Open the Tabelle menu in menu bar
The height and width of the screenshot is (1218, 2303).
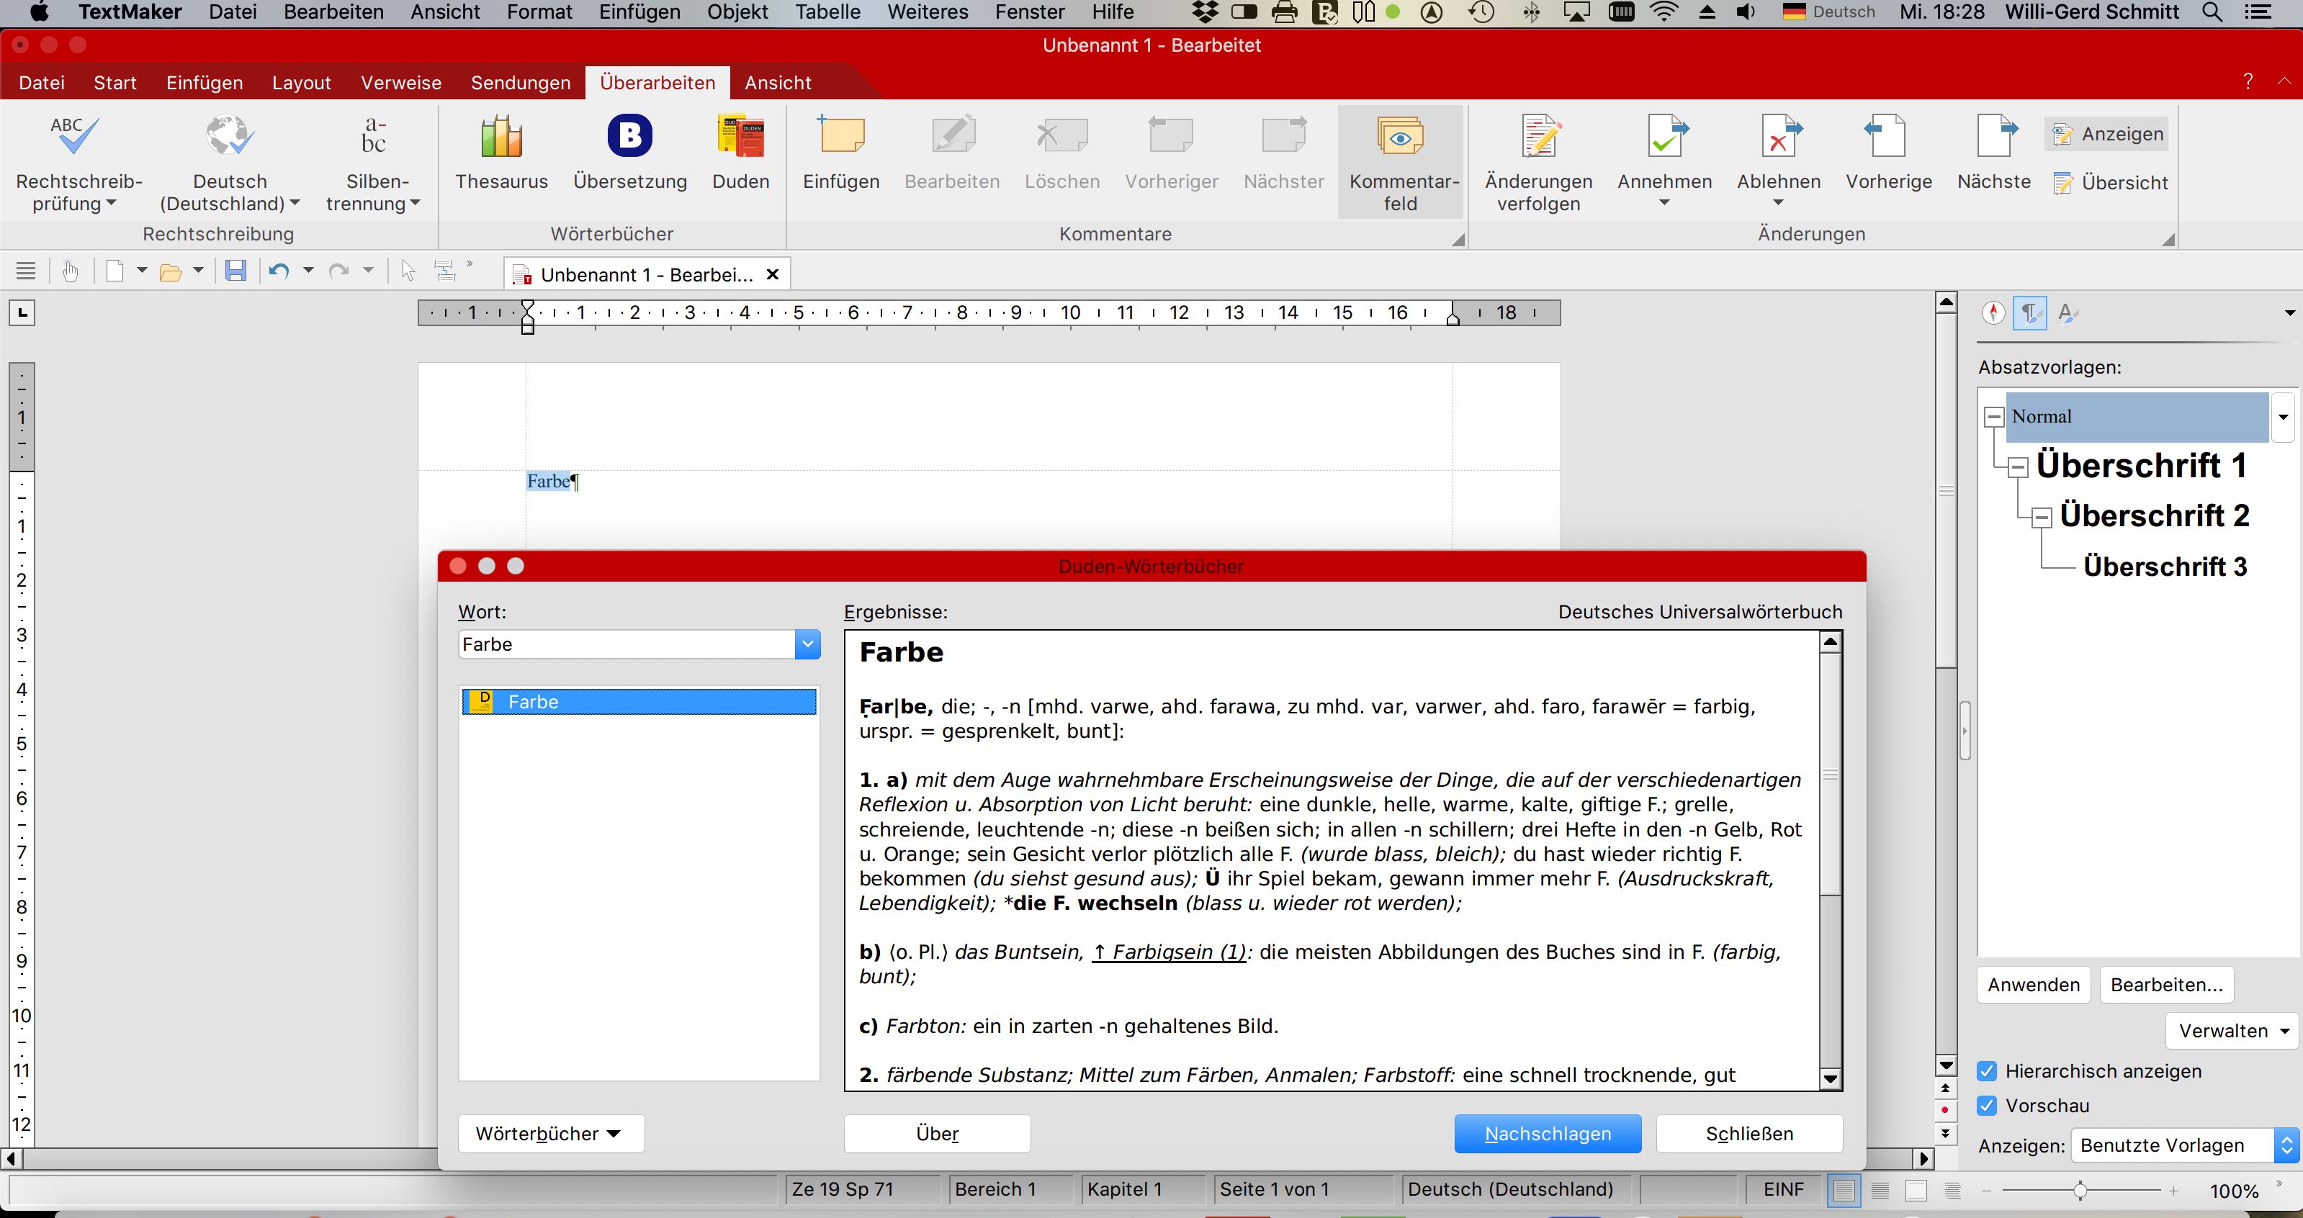[828, 12]
